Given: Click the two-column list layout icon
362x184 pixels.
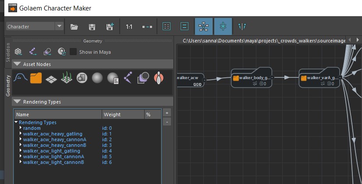Looking at the screenshot, I should point(167,27).
